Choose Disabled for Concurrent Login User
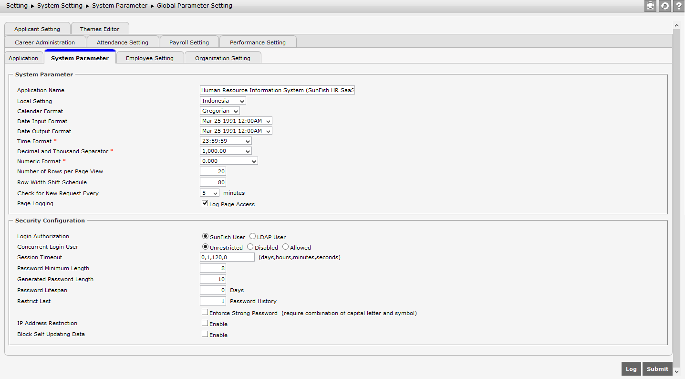 tap(250, 247)
